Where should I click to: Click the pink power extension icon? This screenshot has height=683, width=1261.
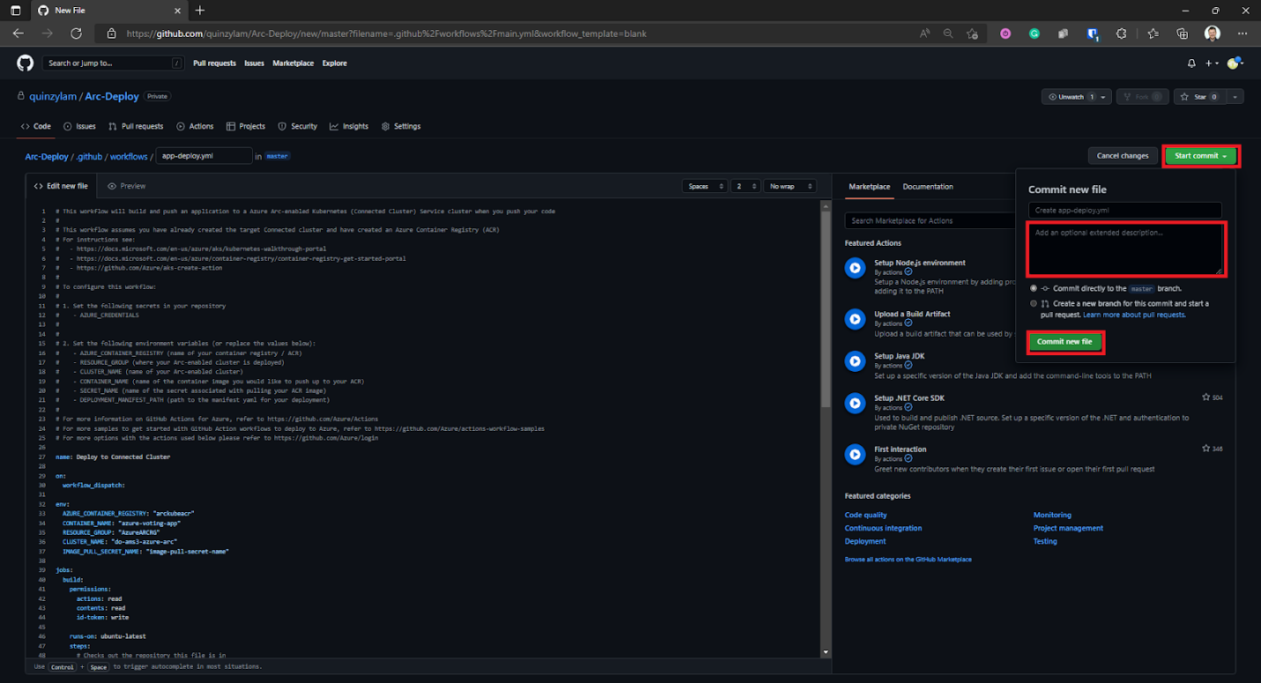[x=1005, y=33]
